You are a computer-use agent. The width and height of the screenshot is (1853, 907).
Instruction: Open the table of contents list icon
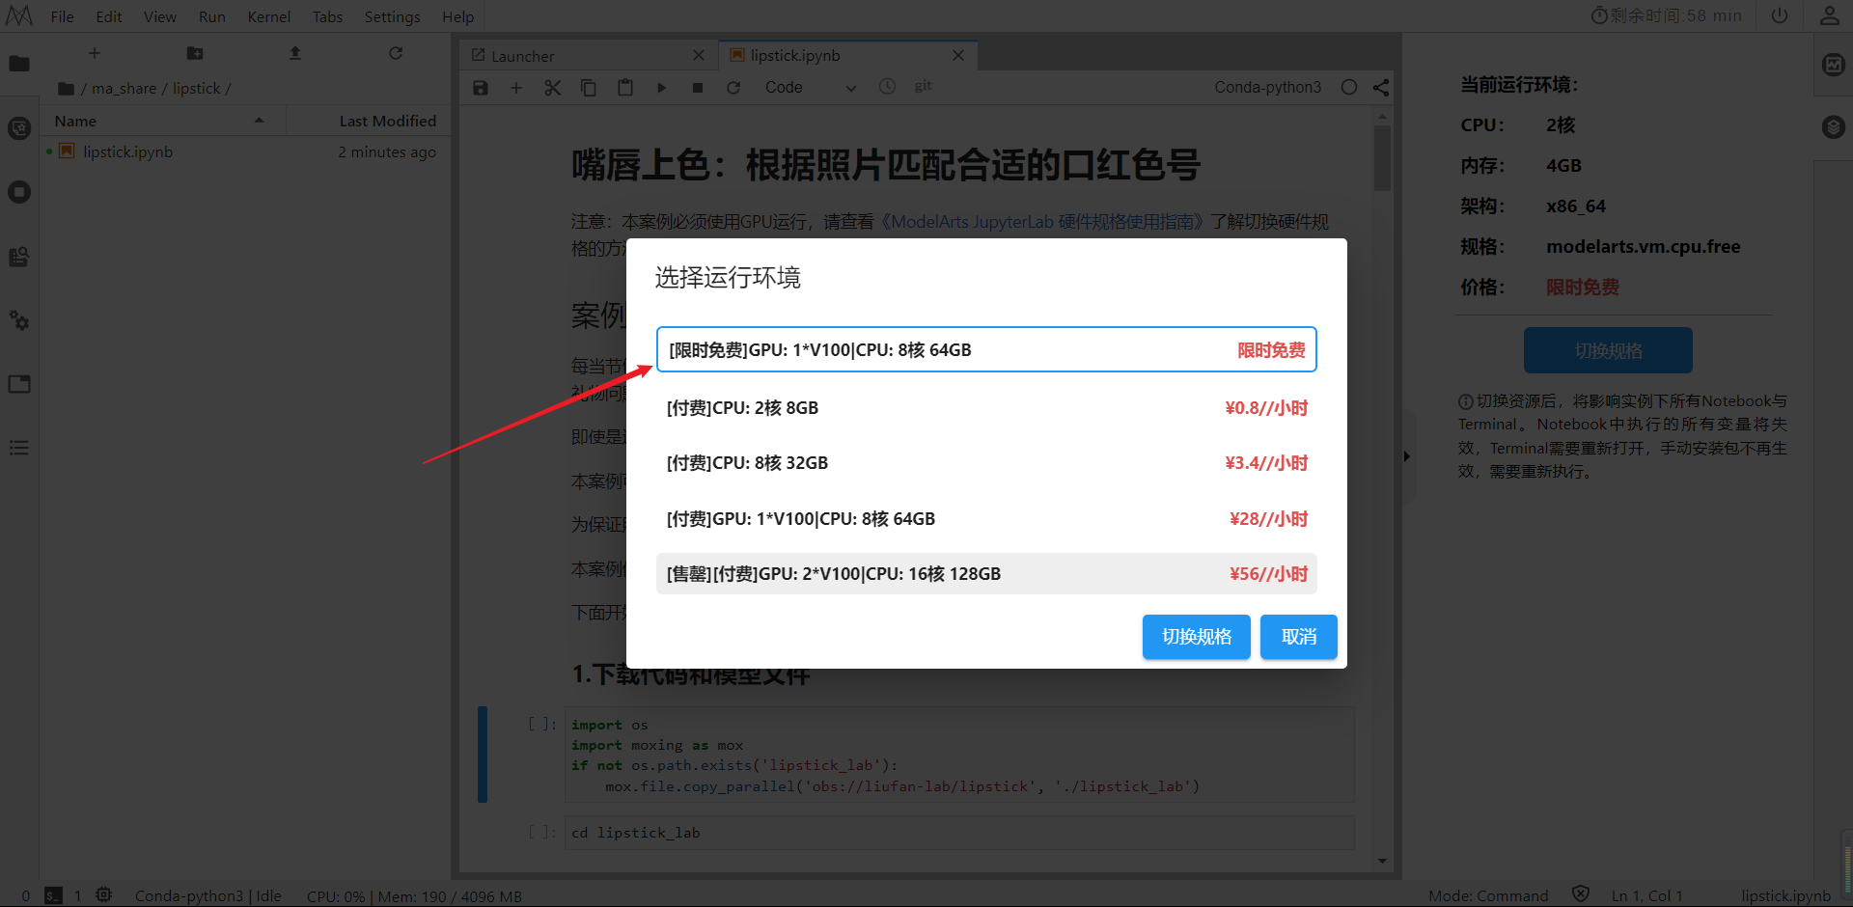click(19, 448)
